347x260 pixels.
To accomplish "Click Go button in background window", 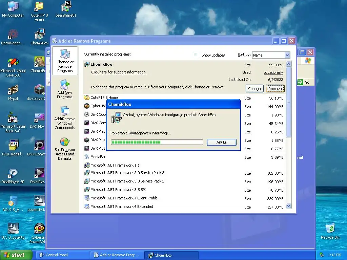I will [304, 82].
